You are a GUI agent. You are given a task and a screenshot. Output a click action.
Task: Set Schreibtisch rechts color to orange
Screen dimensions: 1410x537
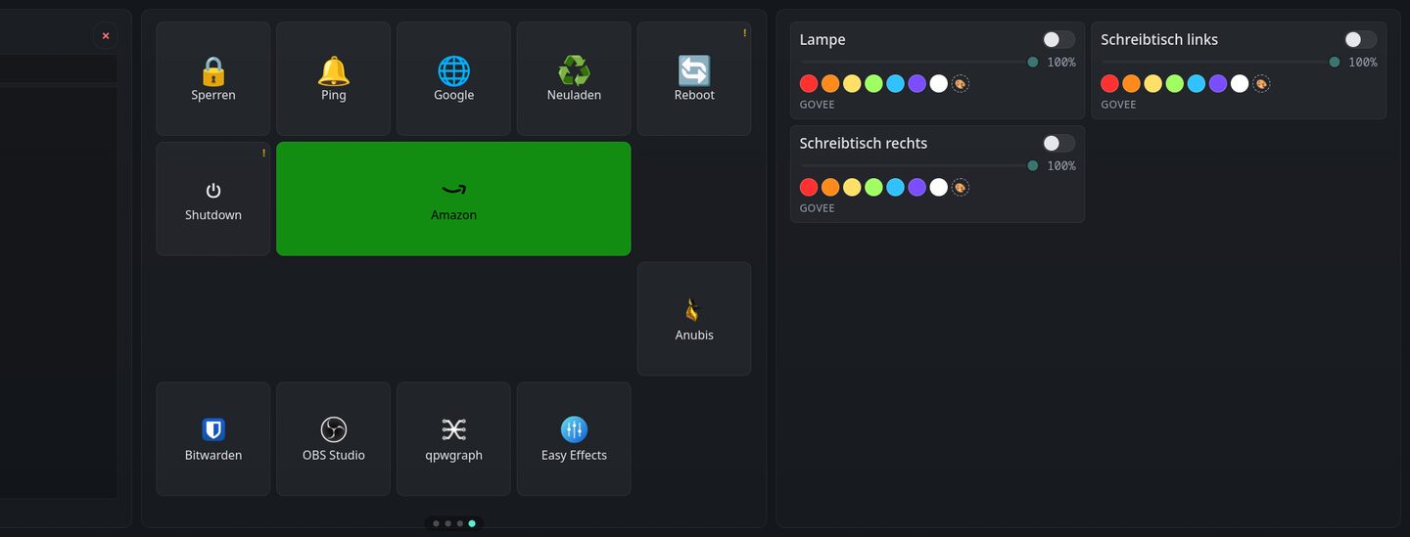(830, 187)
